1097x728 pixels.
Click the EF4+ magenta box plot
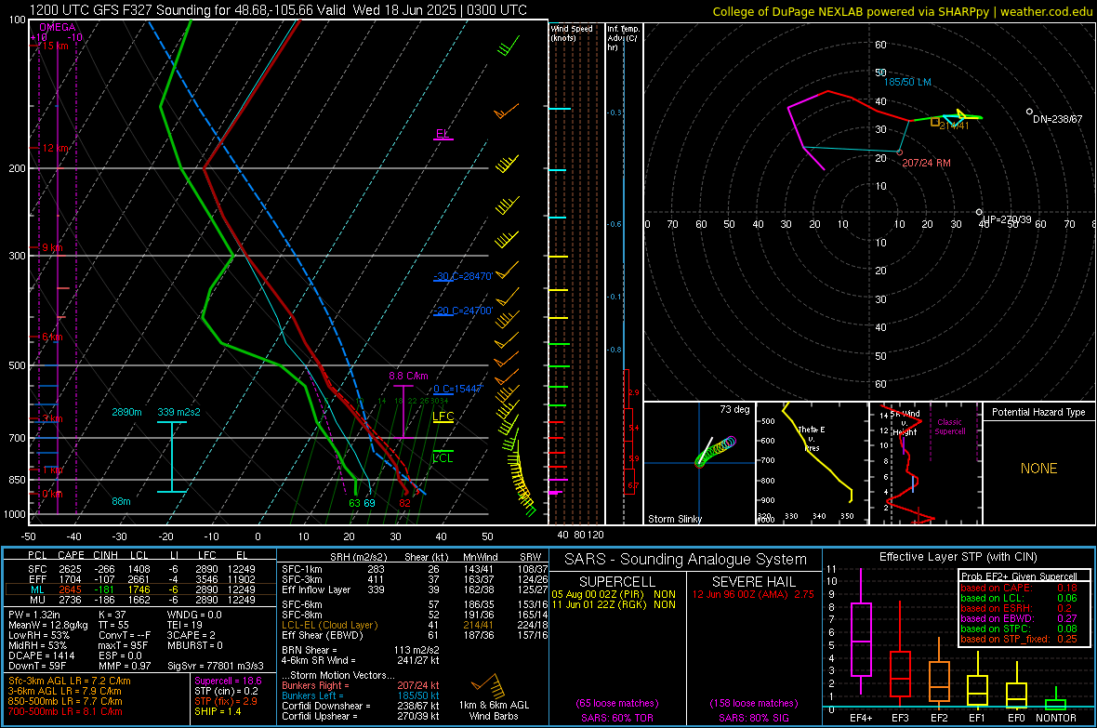pos(861,631)
